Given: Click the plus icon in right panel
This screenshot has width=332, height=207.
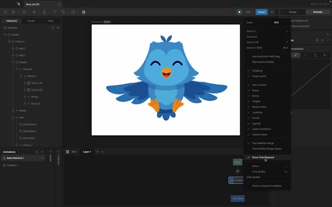Looking at the screenshot, I should [328, 34].
